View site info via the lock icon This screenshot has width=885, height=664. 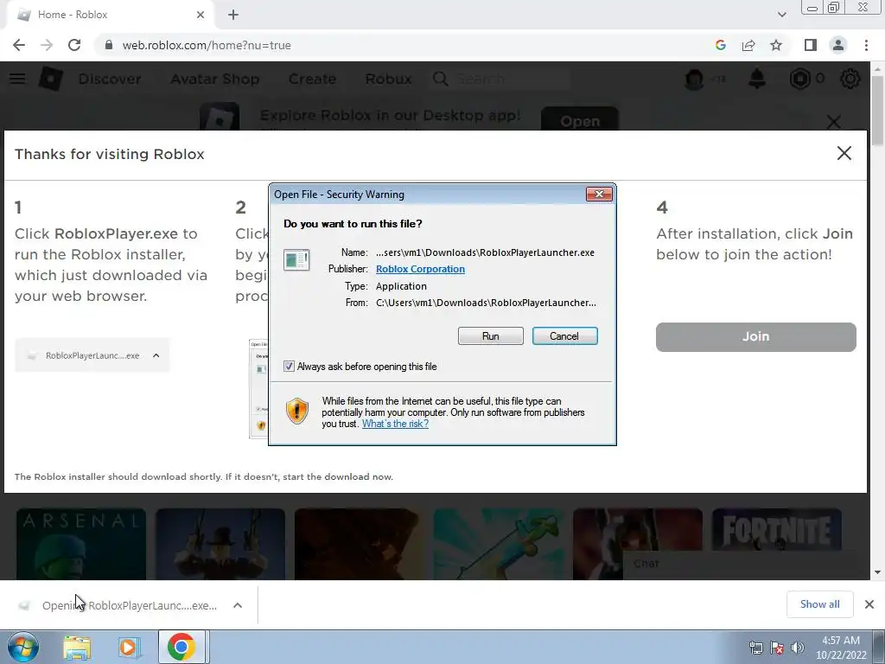(x=109, y=45)
